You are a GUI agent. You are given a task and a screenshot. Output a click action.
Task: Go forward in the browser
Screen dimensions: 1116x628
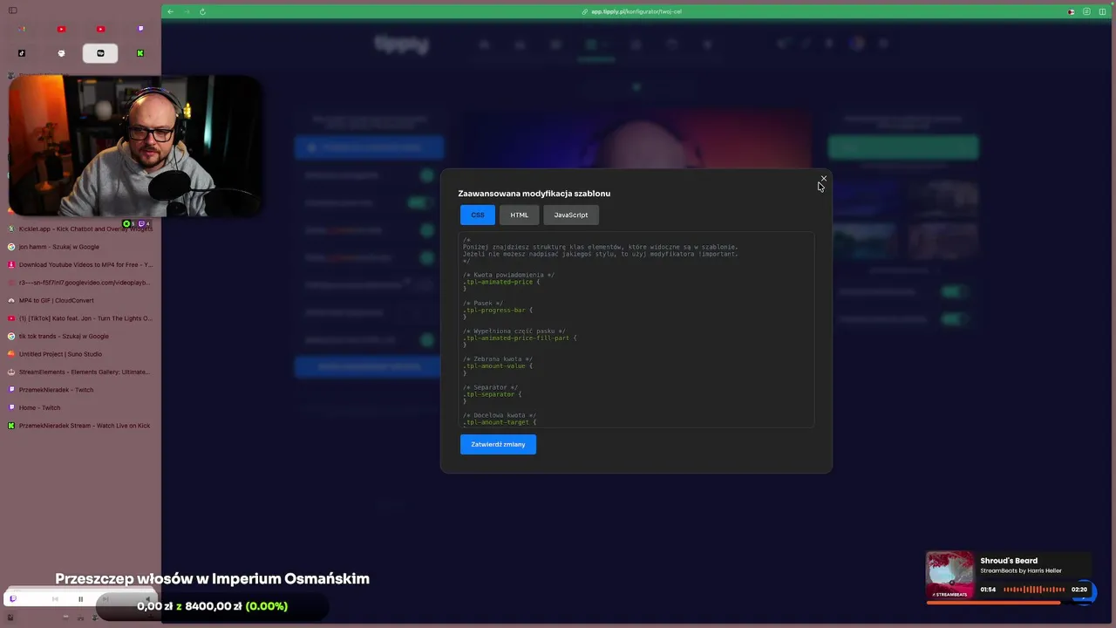click(x=186, y=11)
